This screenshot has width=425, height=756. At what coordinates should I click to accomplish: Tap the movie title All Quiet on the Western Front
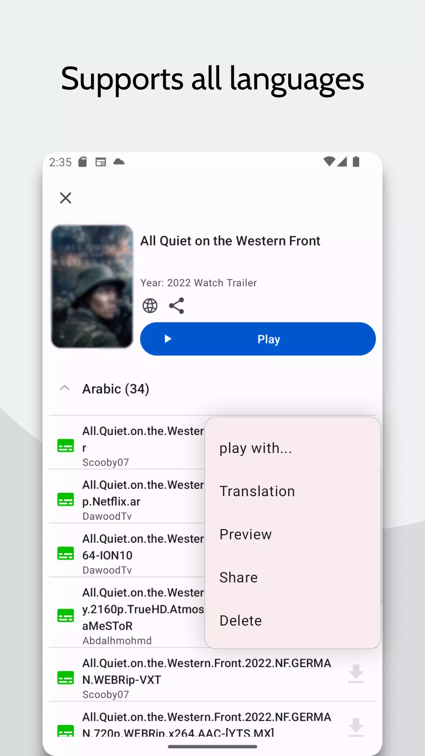[x=230, y=241]
